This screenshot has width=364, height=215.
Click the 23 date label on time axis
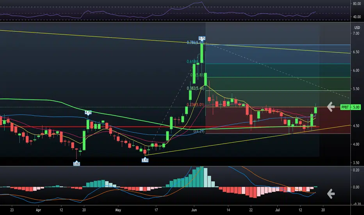12,210
